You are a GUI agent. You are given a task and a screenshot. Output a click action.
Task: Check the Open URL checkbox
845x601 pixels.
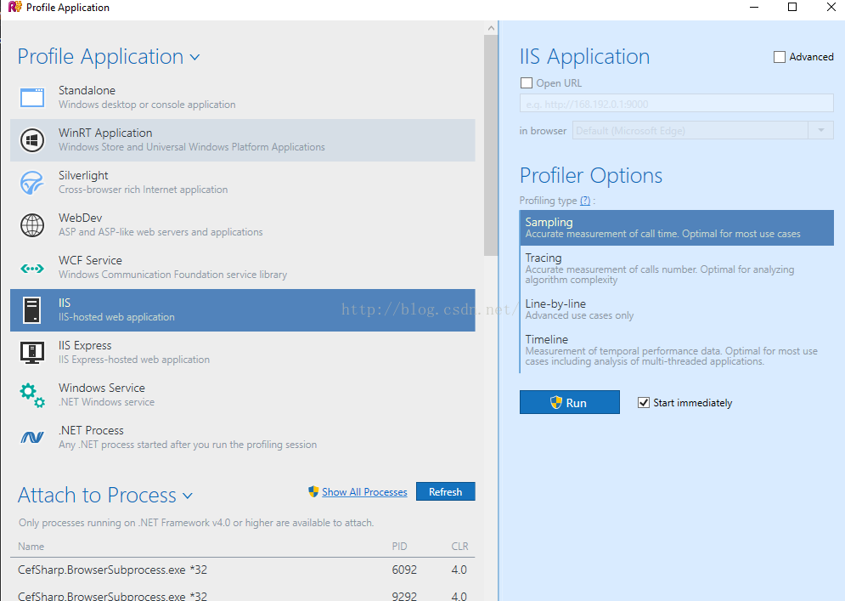pyautogui.click(x=527, y=83)
